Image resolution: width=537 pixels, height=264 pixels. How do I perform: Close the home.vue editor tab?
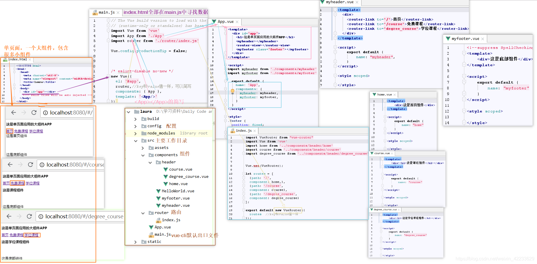(x=394, y=95)
